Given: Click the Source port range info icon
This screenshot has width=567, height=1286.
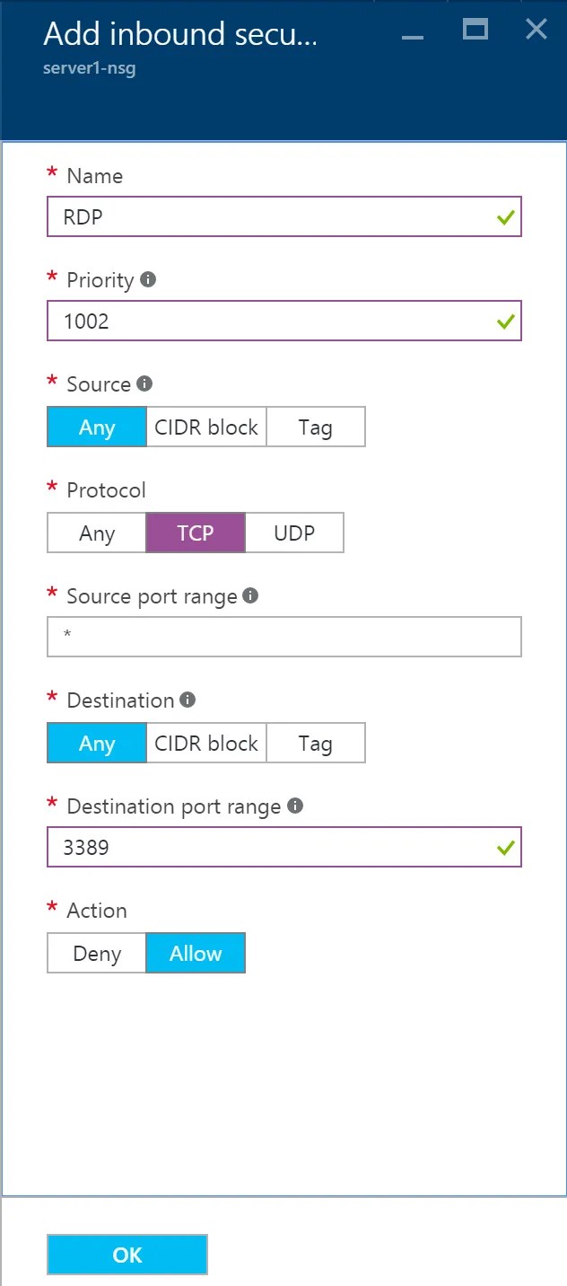Looking at the screenshot, I should click(250, 595).
